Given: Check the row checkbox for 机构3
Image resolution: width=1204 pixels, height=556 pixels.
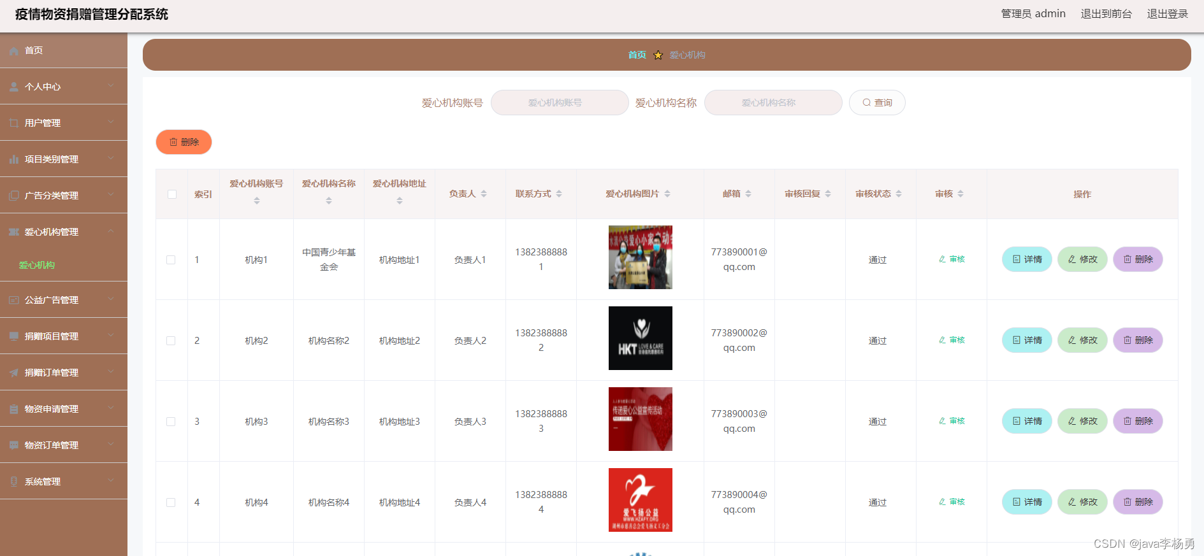Looking at the screenshot, I should 171,422.
